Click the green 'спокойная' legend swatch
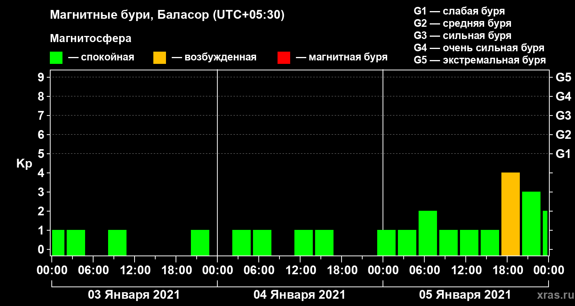 pyautogui.click(x=56, y=58)
